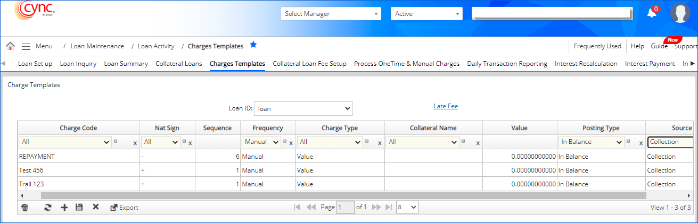Open the Frequency filter dropdown
The width and height of the screenshot is (698, 223).
(x=261, y=142)
